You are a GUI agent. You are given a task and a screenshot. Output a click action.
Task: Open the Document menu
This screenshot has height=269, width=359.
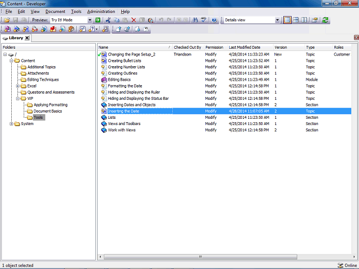(x=55, y=11)
